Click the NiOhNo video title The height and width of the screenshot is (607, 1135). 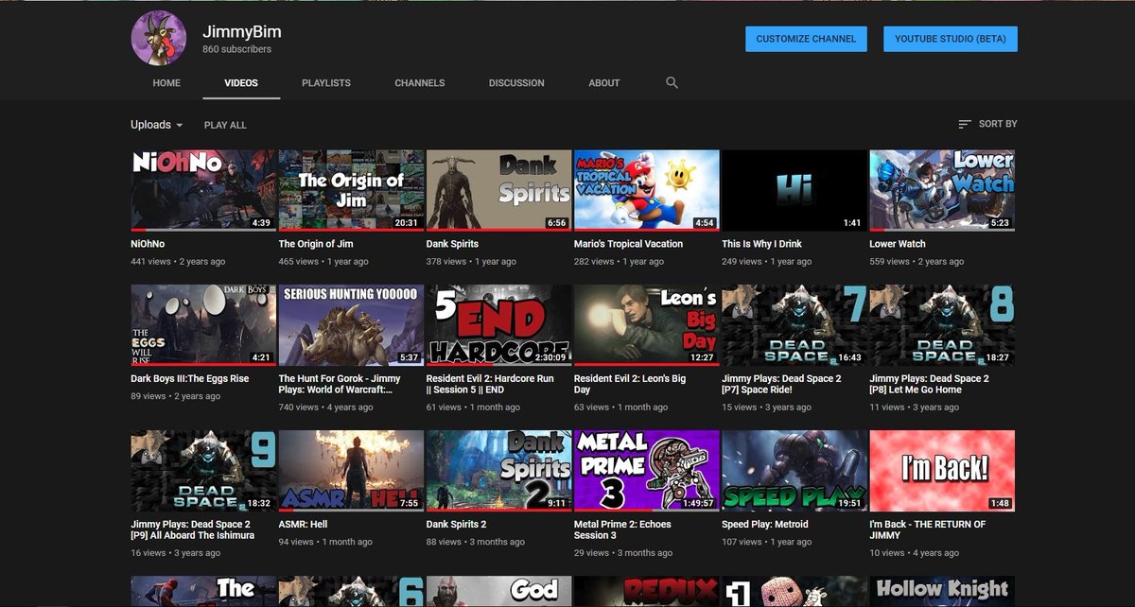148,244
